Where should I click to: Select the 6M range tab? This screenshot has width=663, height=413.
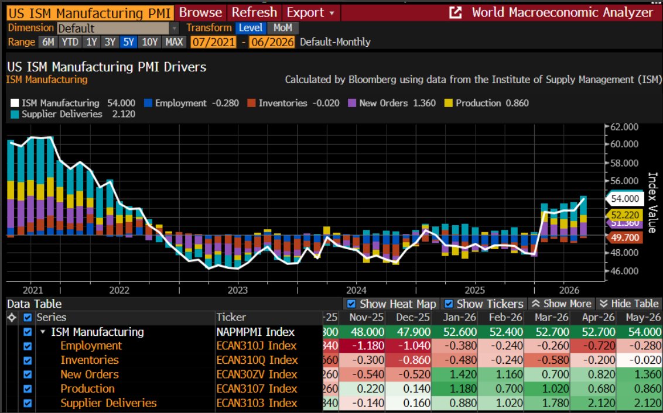(x=48, y=42)
